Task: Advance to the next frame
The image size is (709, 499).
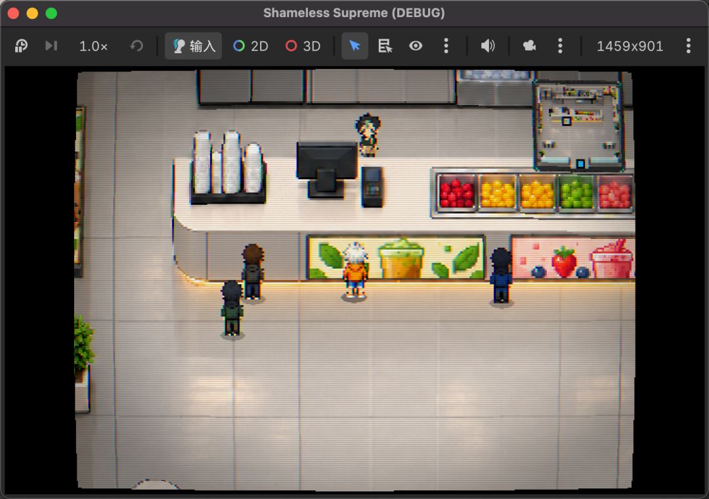Action: [x=51, y=46]
